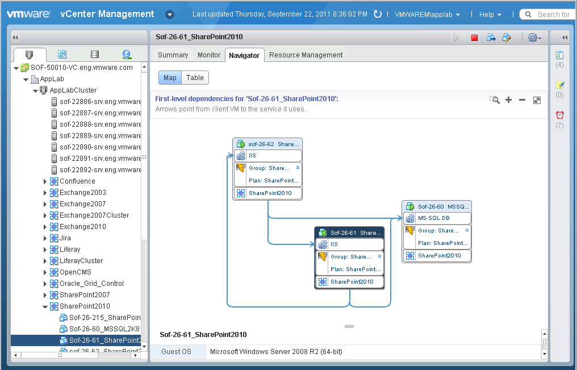This screenshot has width=577, height=370.
Task: Collapse the SharePoint2010 tree node
Action: (45, 306)
